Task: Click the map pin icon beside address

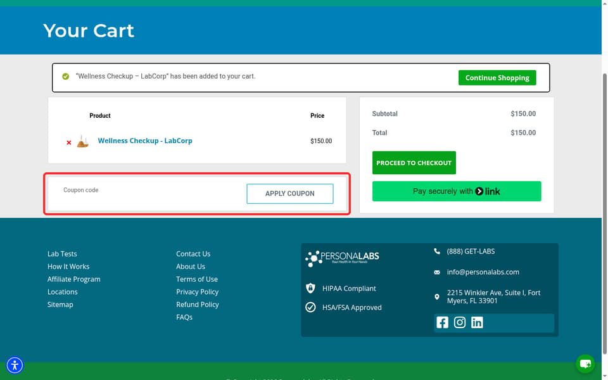Action: click(437, 296)
